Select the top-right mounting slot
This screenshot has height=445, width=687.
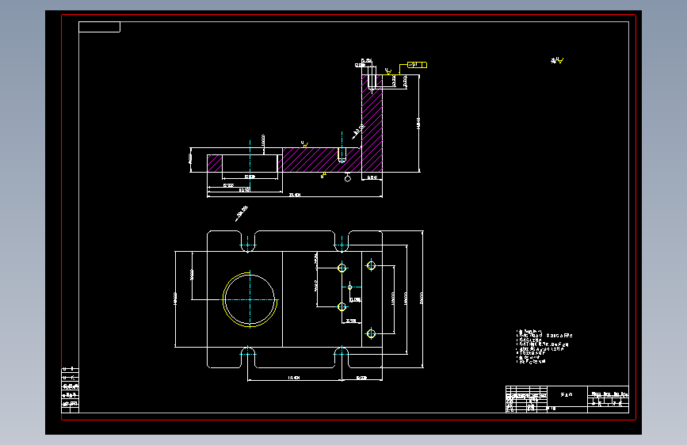(x=342, y=242)
